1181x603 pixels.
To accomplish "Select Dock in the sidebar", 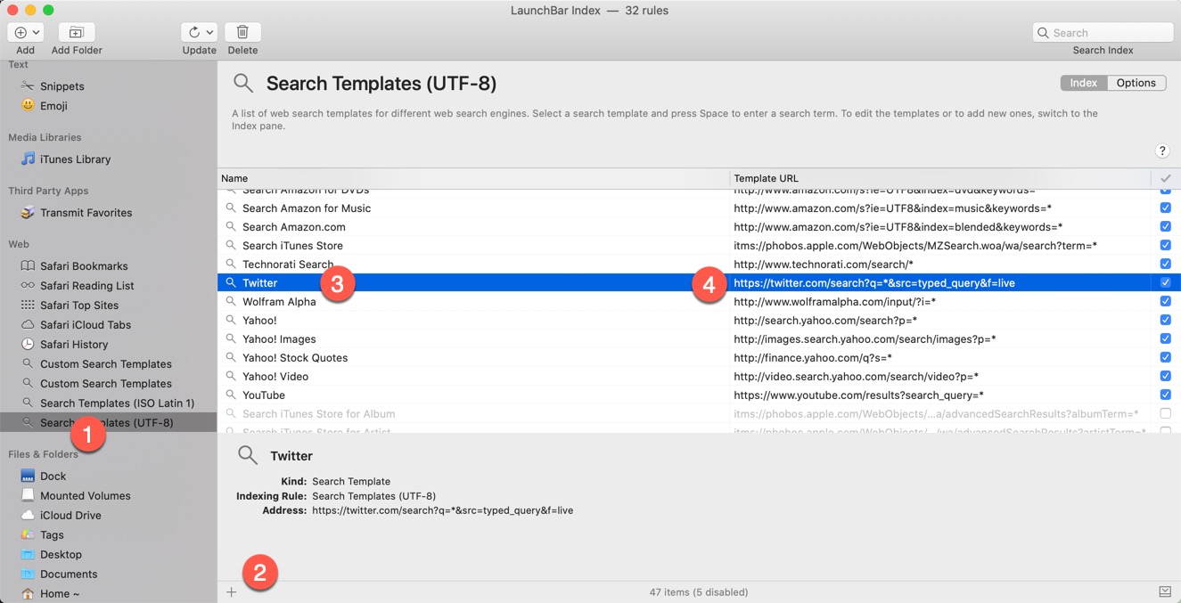I will pos(108,477).
